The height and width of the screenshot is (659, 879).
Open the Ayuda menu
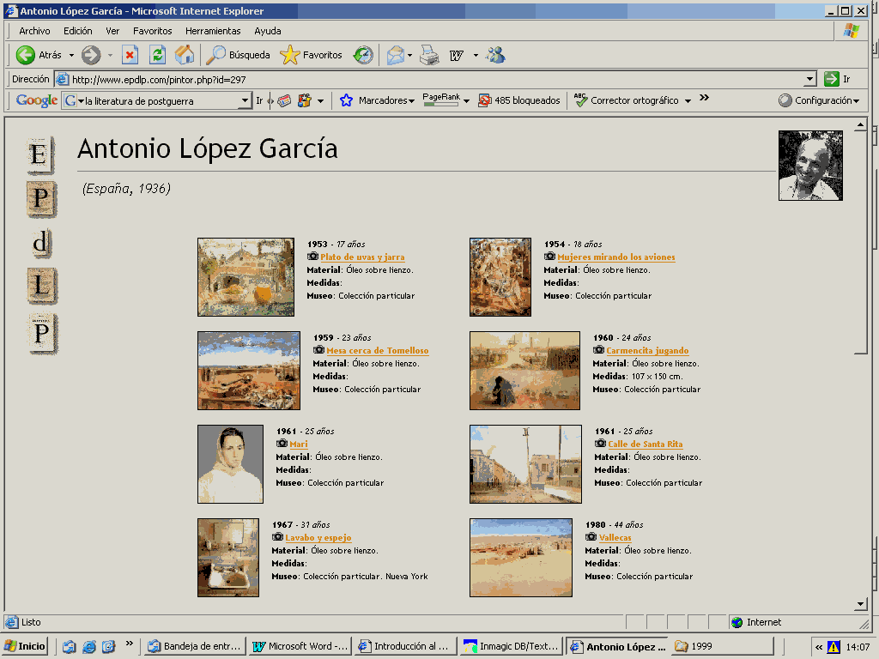tap(268, 31)
